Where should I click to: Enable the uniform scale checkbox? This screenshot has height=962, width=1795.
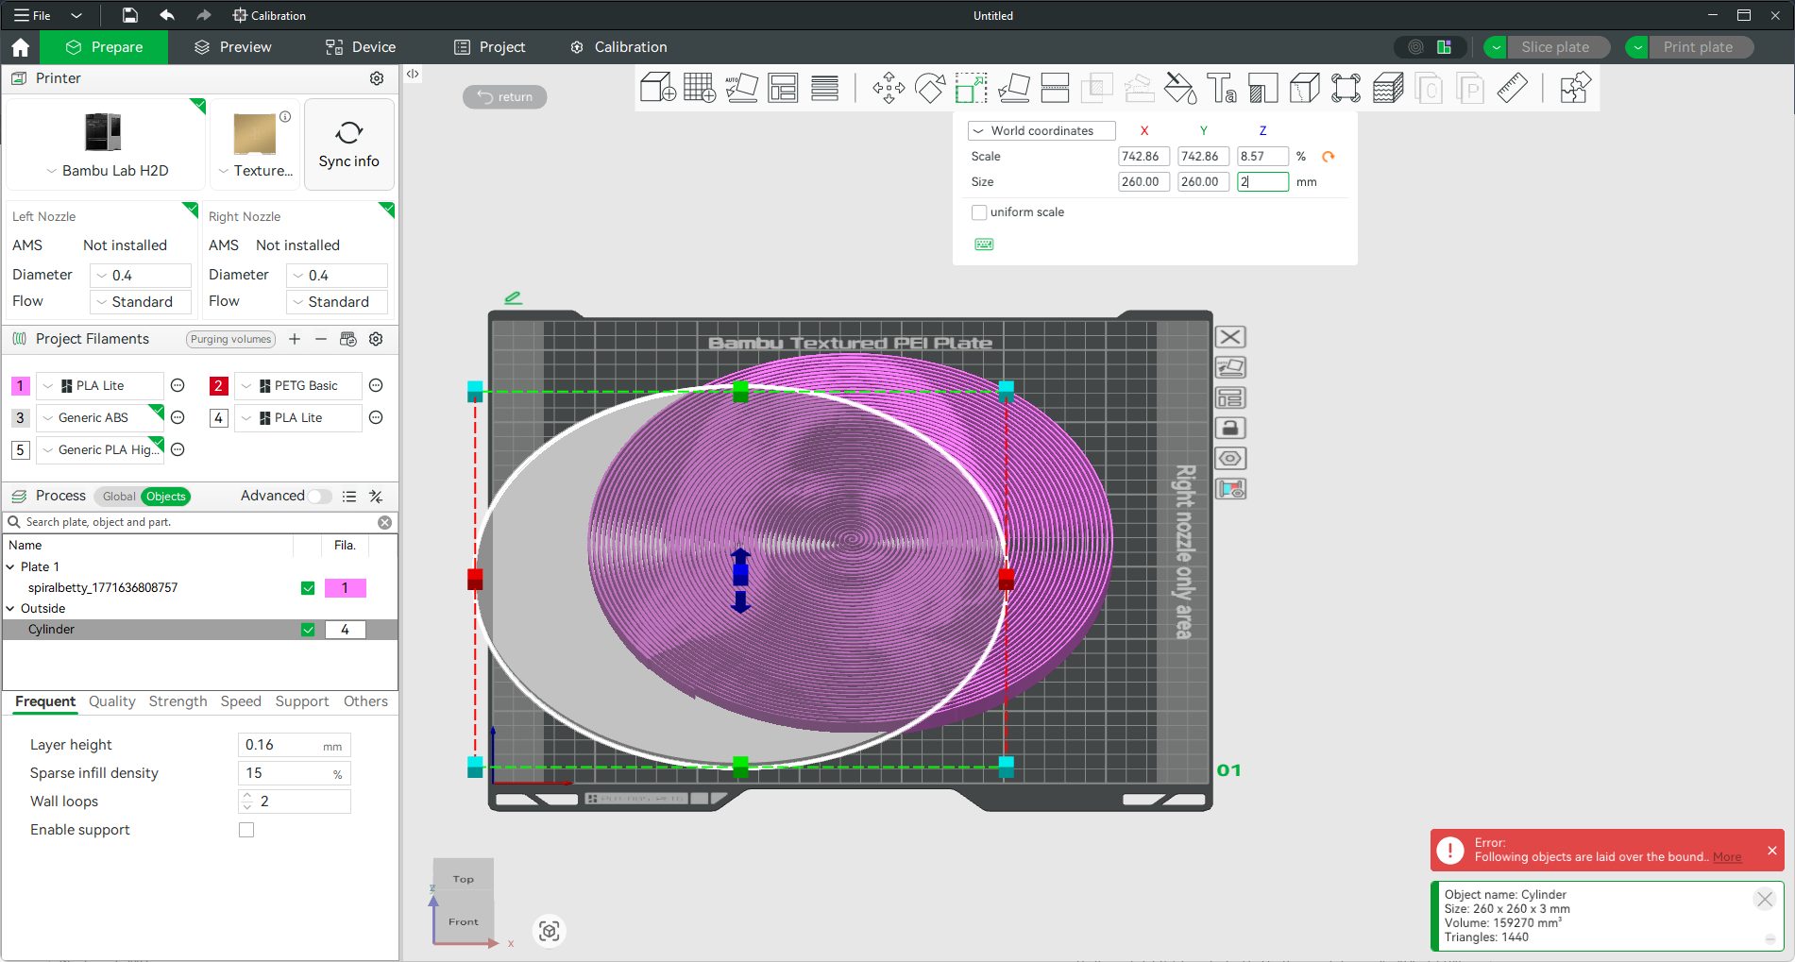pyautogui.click(x=979, y=212)
